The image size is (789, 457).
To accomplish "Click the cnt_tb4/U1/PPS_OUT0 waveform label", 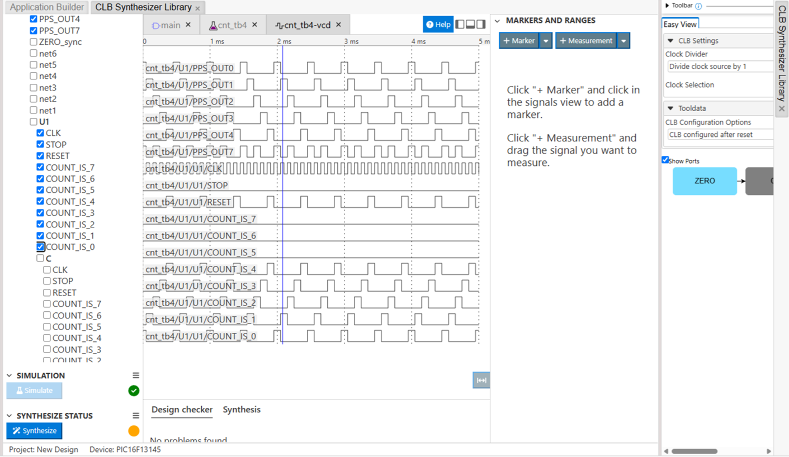I will point(190,68).
